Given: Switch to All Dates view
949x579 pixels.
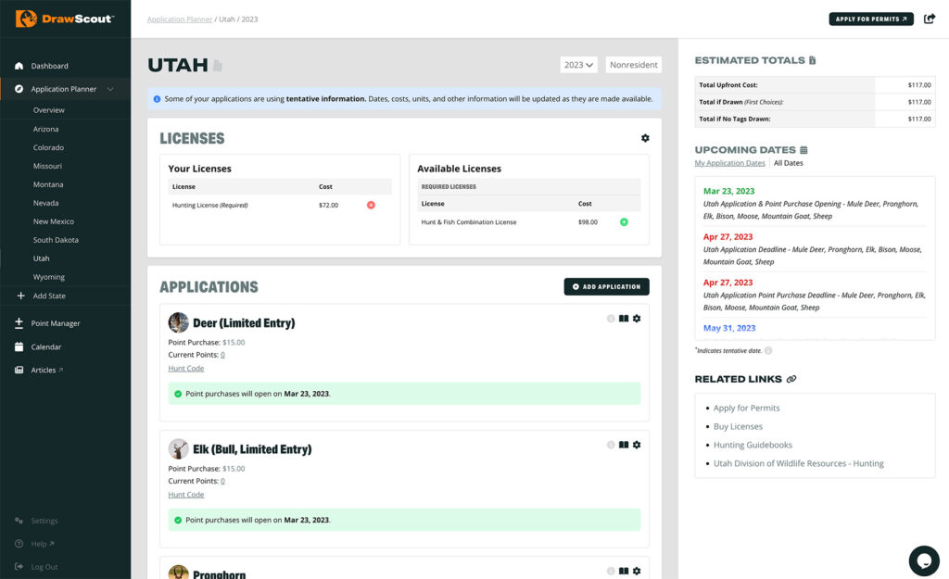Looking at the screenshot, I should pos(789,163).
